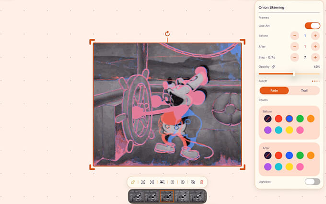Choose the blue swatch under Before
Screen dimensions: 326x204
pyautogui.click(x=289, y=119)
